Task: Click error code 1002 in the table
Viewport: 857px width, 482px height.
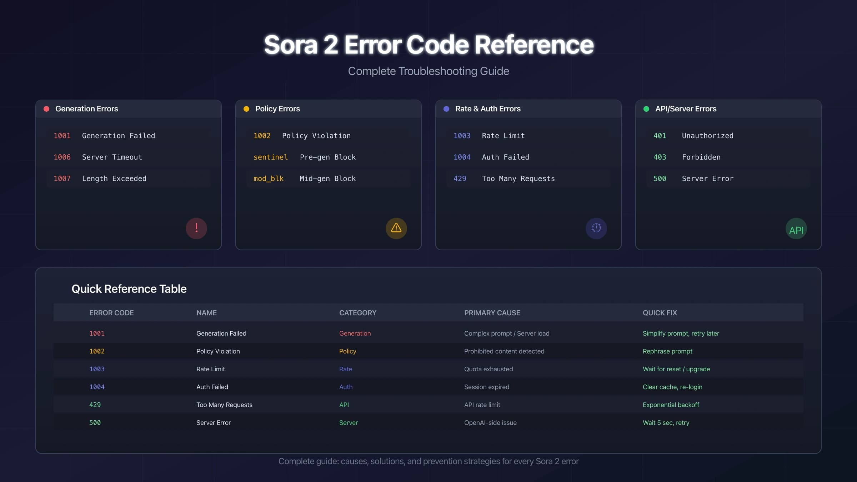Action: pos(97,351)
